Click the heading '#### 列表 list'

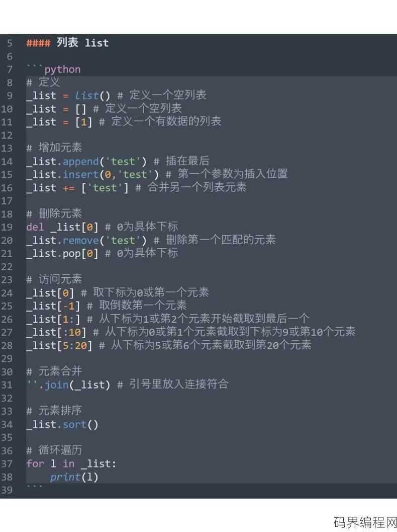tap(68, 43)
